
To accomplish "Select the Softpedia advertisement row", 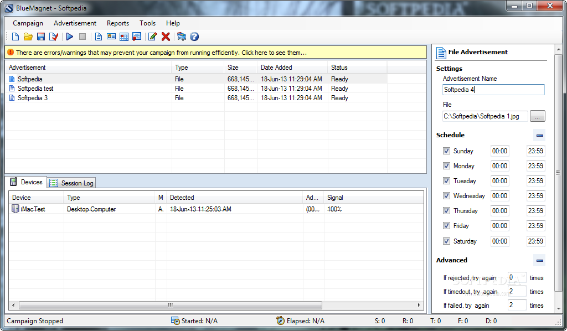I will 197,79.
